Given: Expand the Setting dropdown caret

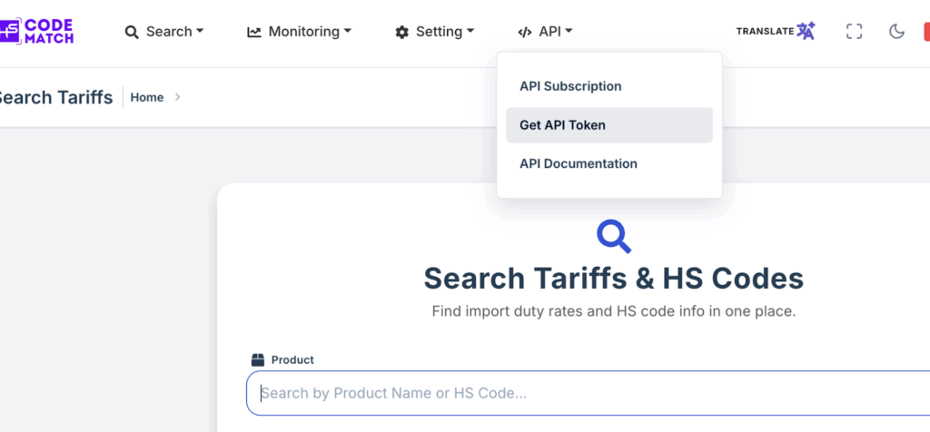Looking at the screenshot, I should pyautogui.click(x=470, y=32).
